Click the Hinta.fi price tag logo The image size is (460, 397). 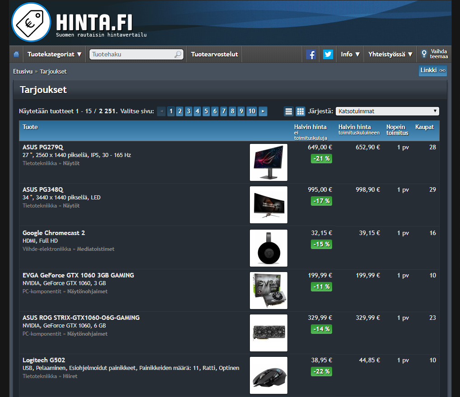pos(31,22)
